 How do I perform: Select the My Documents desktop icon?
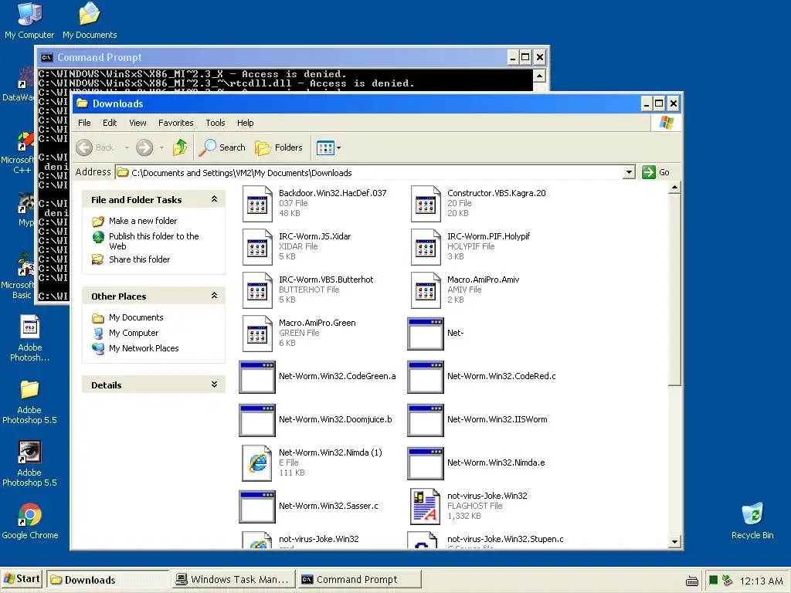[x=90, y=21]
